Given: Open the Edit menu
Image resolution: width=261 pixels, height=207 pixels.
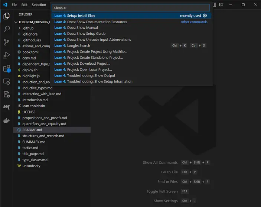Looking at the screenshot, I should click(24, 5).
